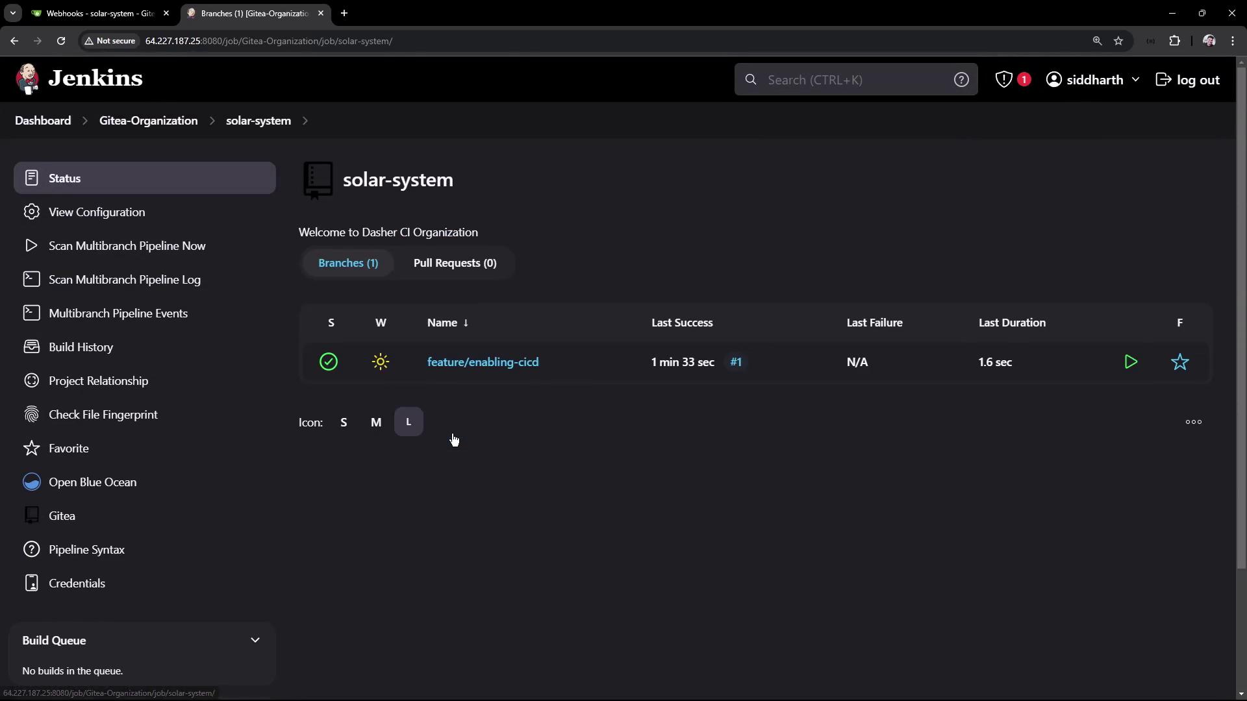
Task: Expand solar-system breadcrumb chevron
Action: pyautogui.click(x=305, y=121)
